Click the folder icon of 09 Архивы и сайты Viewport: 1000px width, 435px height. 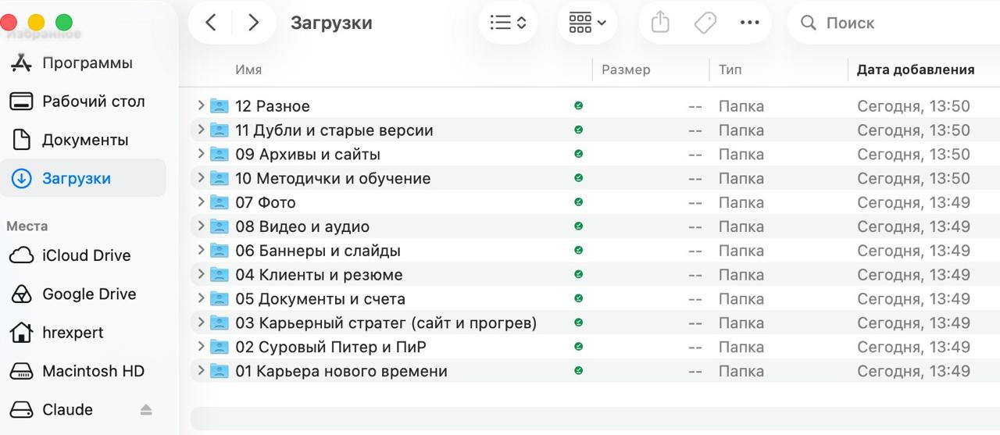220,154
